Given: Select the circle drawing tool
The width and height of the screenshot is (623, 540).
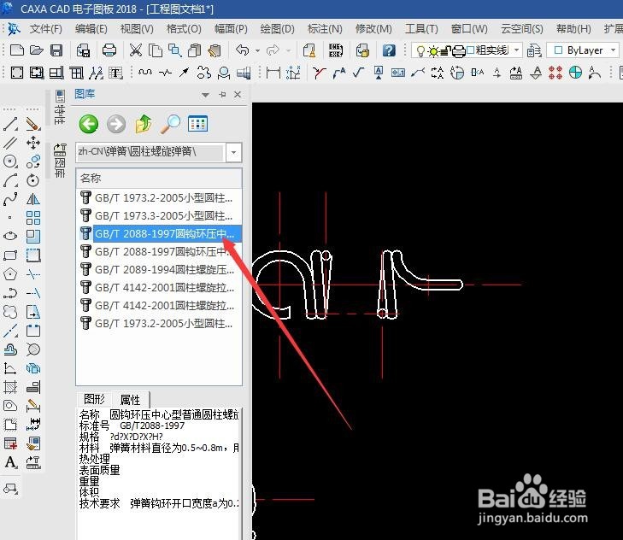Looking at the screenshot, I should [10, 161].
